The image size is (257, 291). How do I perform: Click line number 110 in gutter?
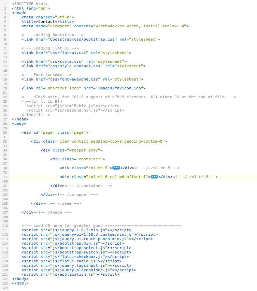coord(5,226)
